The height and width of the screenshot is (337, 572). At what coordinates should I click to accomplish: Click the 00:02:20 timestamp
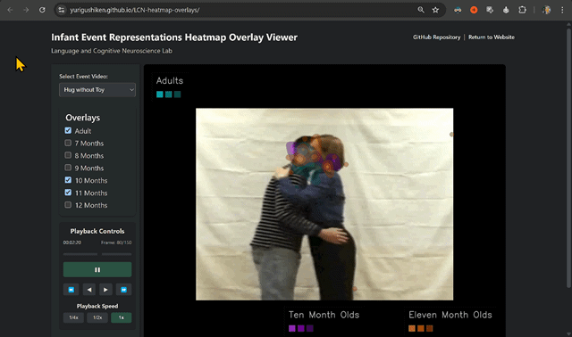(x=72, y=242)
